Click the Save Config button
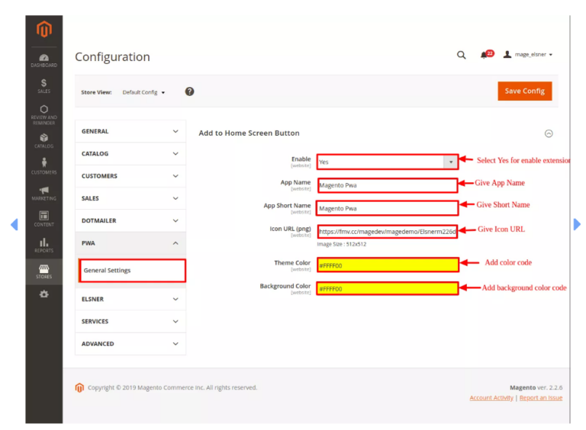Screen dimensions: 586x430 [x=525, y=91]
